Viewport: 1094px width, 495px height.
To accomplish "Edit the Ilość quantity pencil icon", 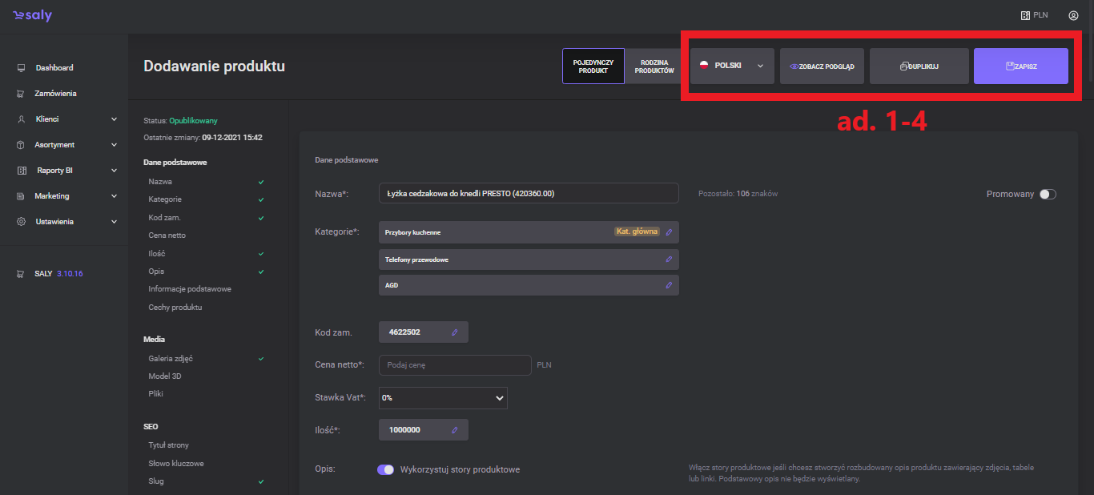I will (454, 430).
